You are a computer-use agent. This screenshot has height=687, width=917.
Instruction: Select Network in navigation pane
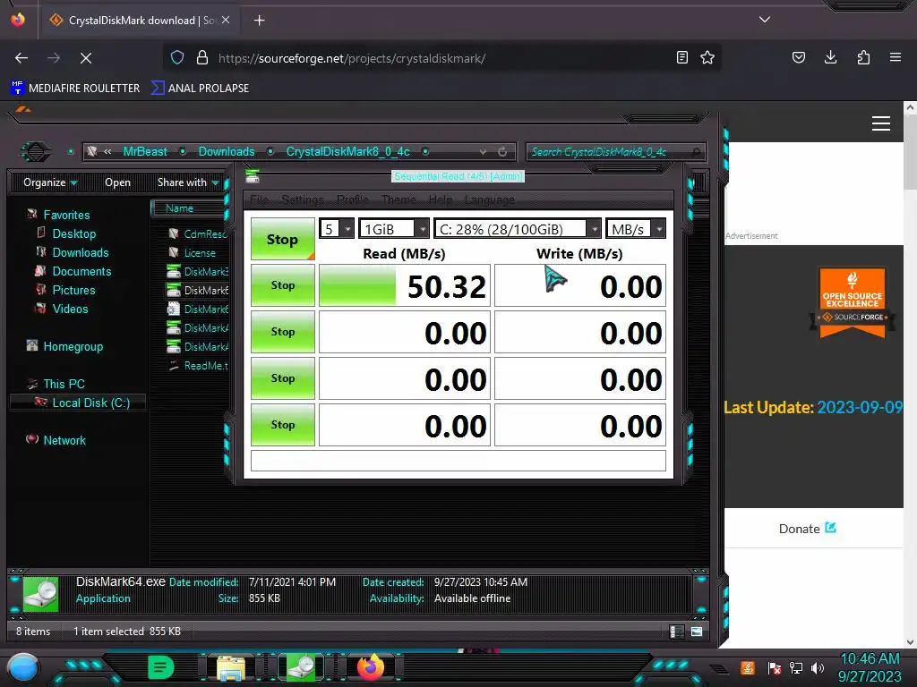(64, 440)
